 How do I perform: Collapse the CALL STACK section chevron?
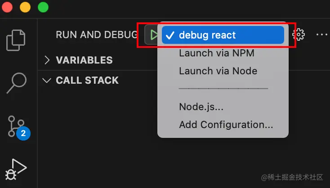(46, 81)
